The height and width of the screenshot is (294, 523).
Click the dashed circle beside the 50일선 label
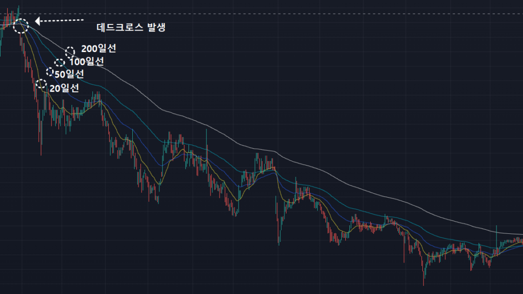[50, 72]
